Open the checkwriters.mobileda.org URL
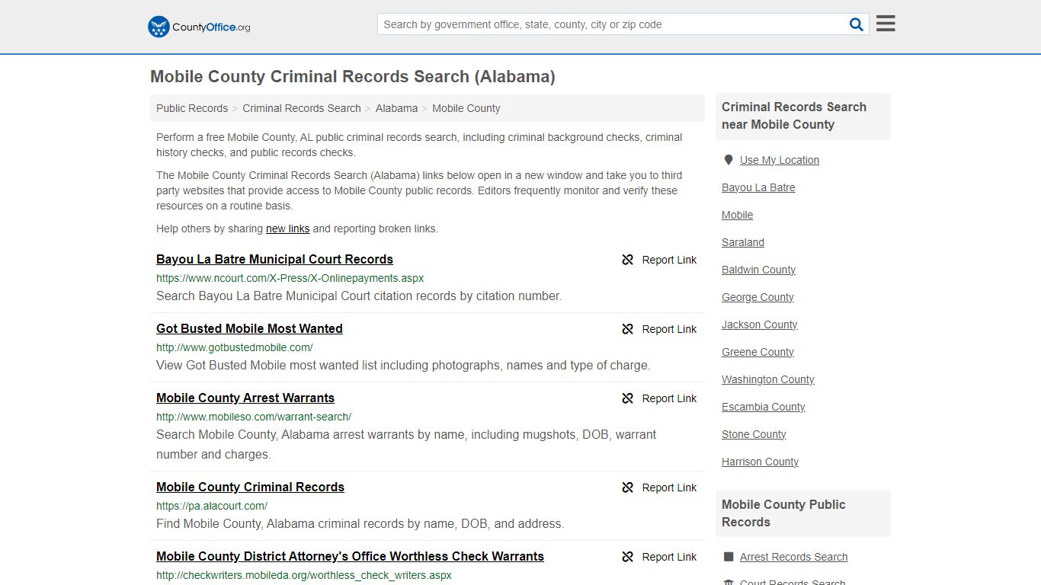1041x585 pixels. [304, 575]
